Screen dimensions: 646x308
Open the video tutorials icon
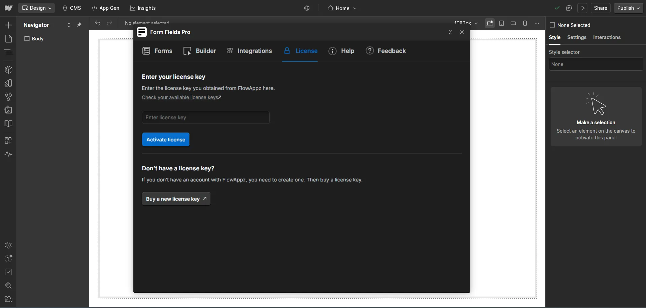[x=8, y=299]
